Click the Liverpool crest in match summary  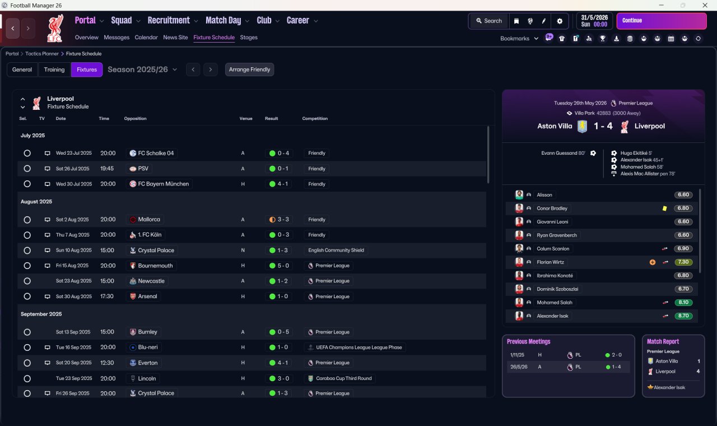click(x=624, y=126)
